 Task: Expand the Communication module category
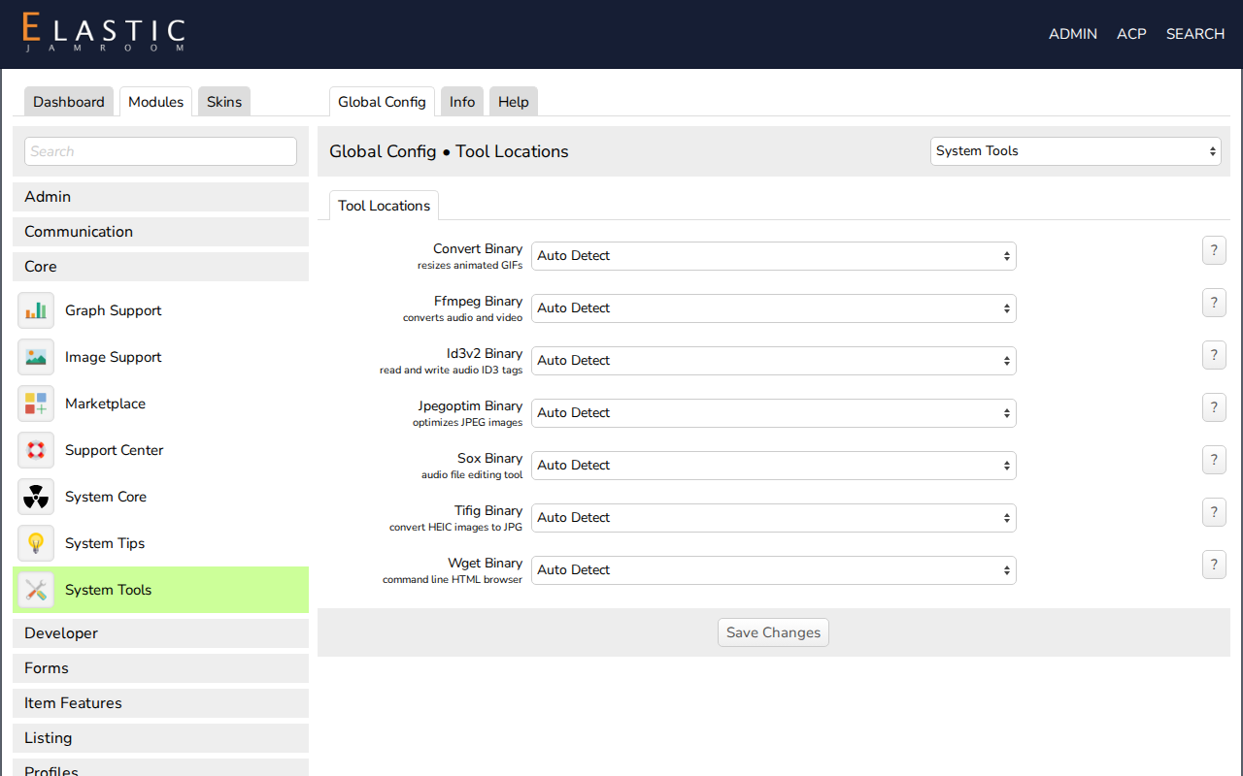[x=160, y=232]
